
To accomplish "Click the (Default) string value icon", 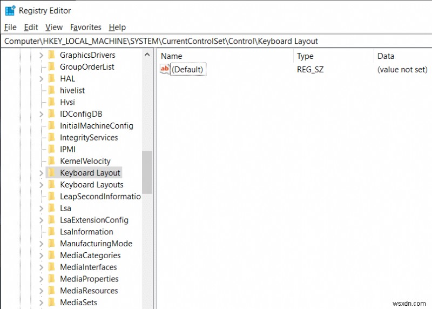I will (x=165, y=69).
